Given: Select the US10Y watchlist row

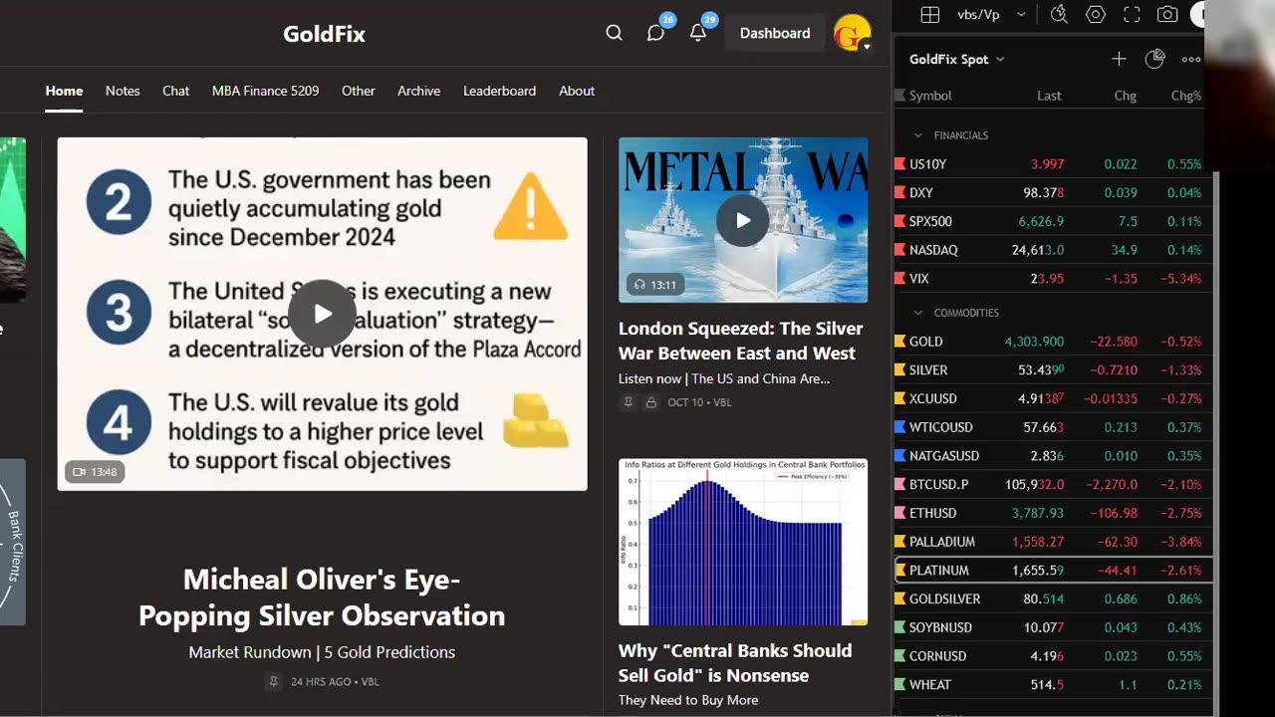Looking at the screenshot, I should [x=1053, y=164].
